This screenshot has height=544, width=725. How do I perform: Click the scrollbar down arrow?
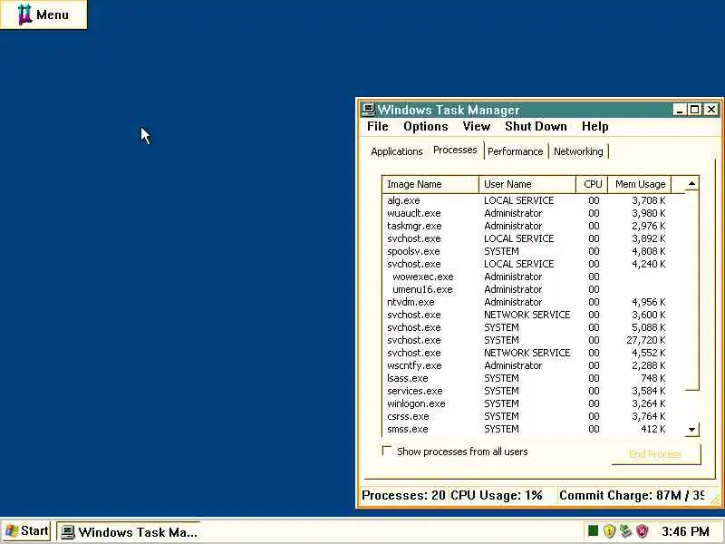(x=691, y=429)
